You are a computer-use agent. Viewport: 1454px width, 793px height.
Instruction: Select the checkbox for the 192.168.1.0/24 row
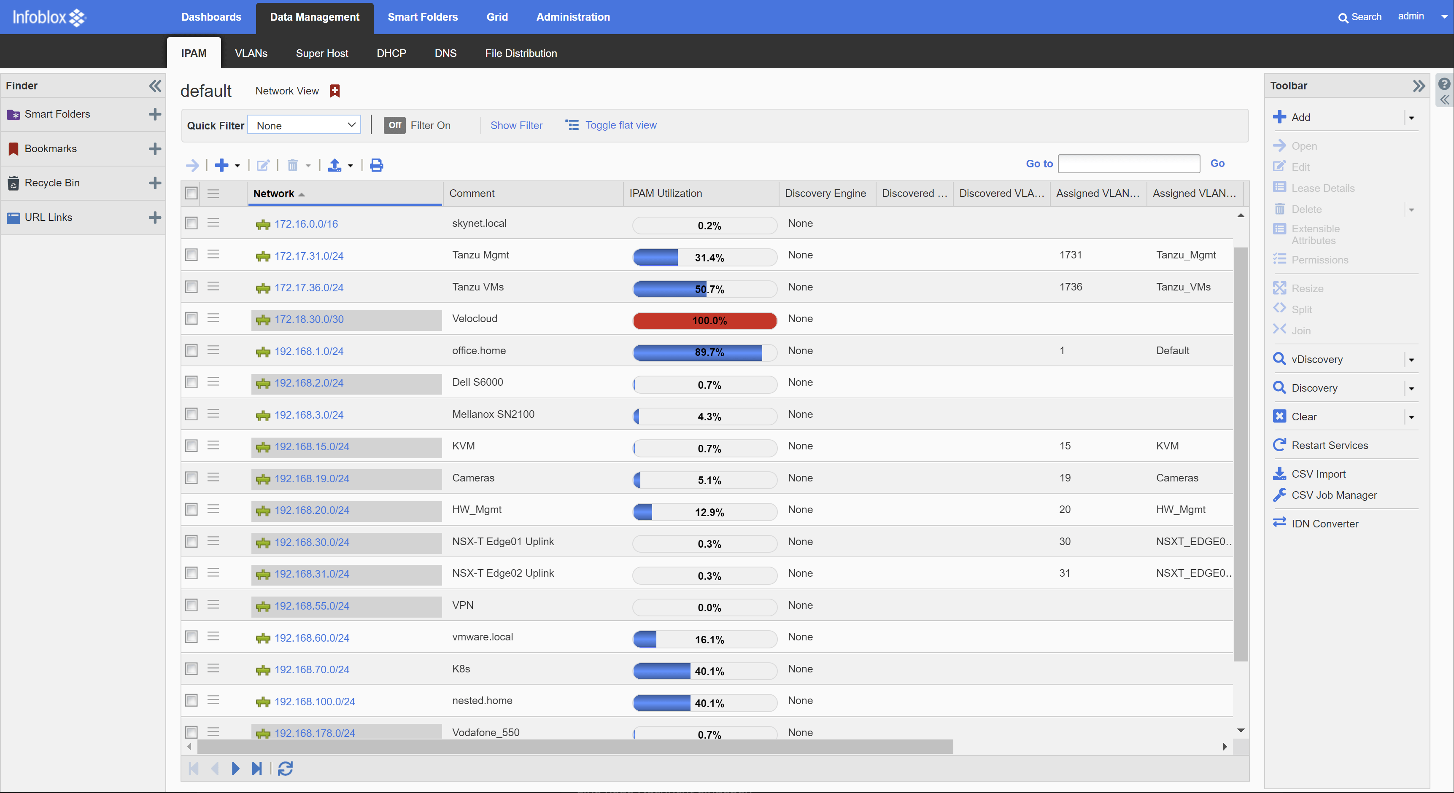point(192,350)
